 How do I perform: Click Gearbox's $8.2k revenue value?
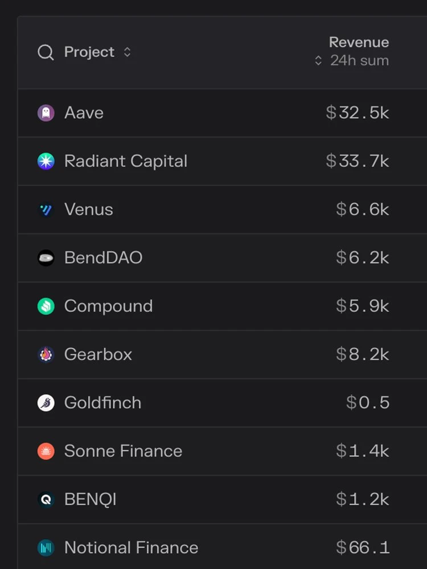pyautogui.click(x=363, y=354)
